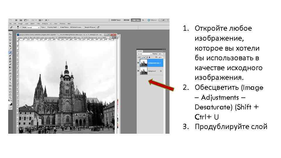
Task: Select the Horizontal Type tool
Action: pyautogui.click(x=10, y=80)
